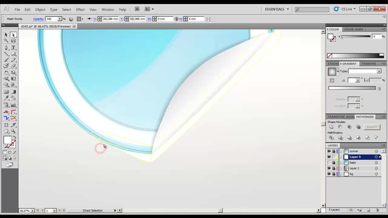Click the search field in top bar

click(x=312, y=9)
